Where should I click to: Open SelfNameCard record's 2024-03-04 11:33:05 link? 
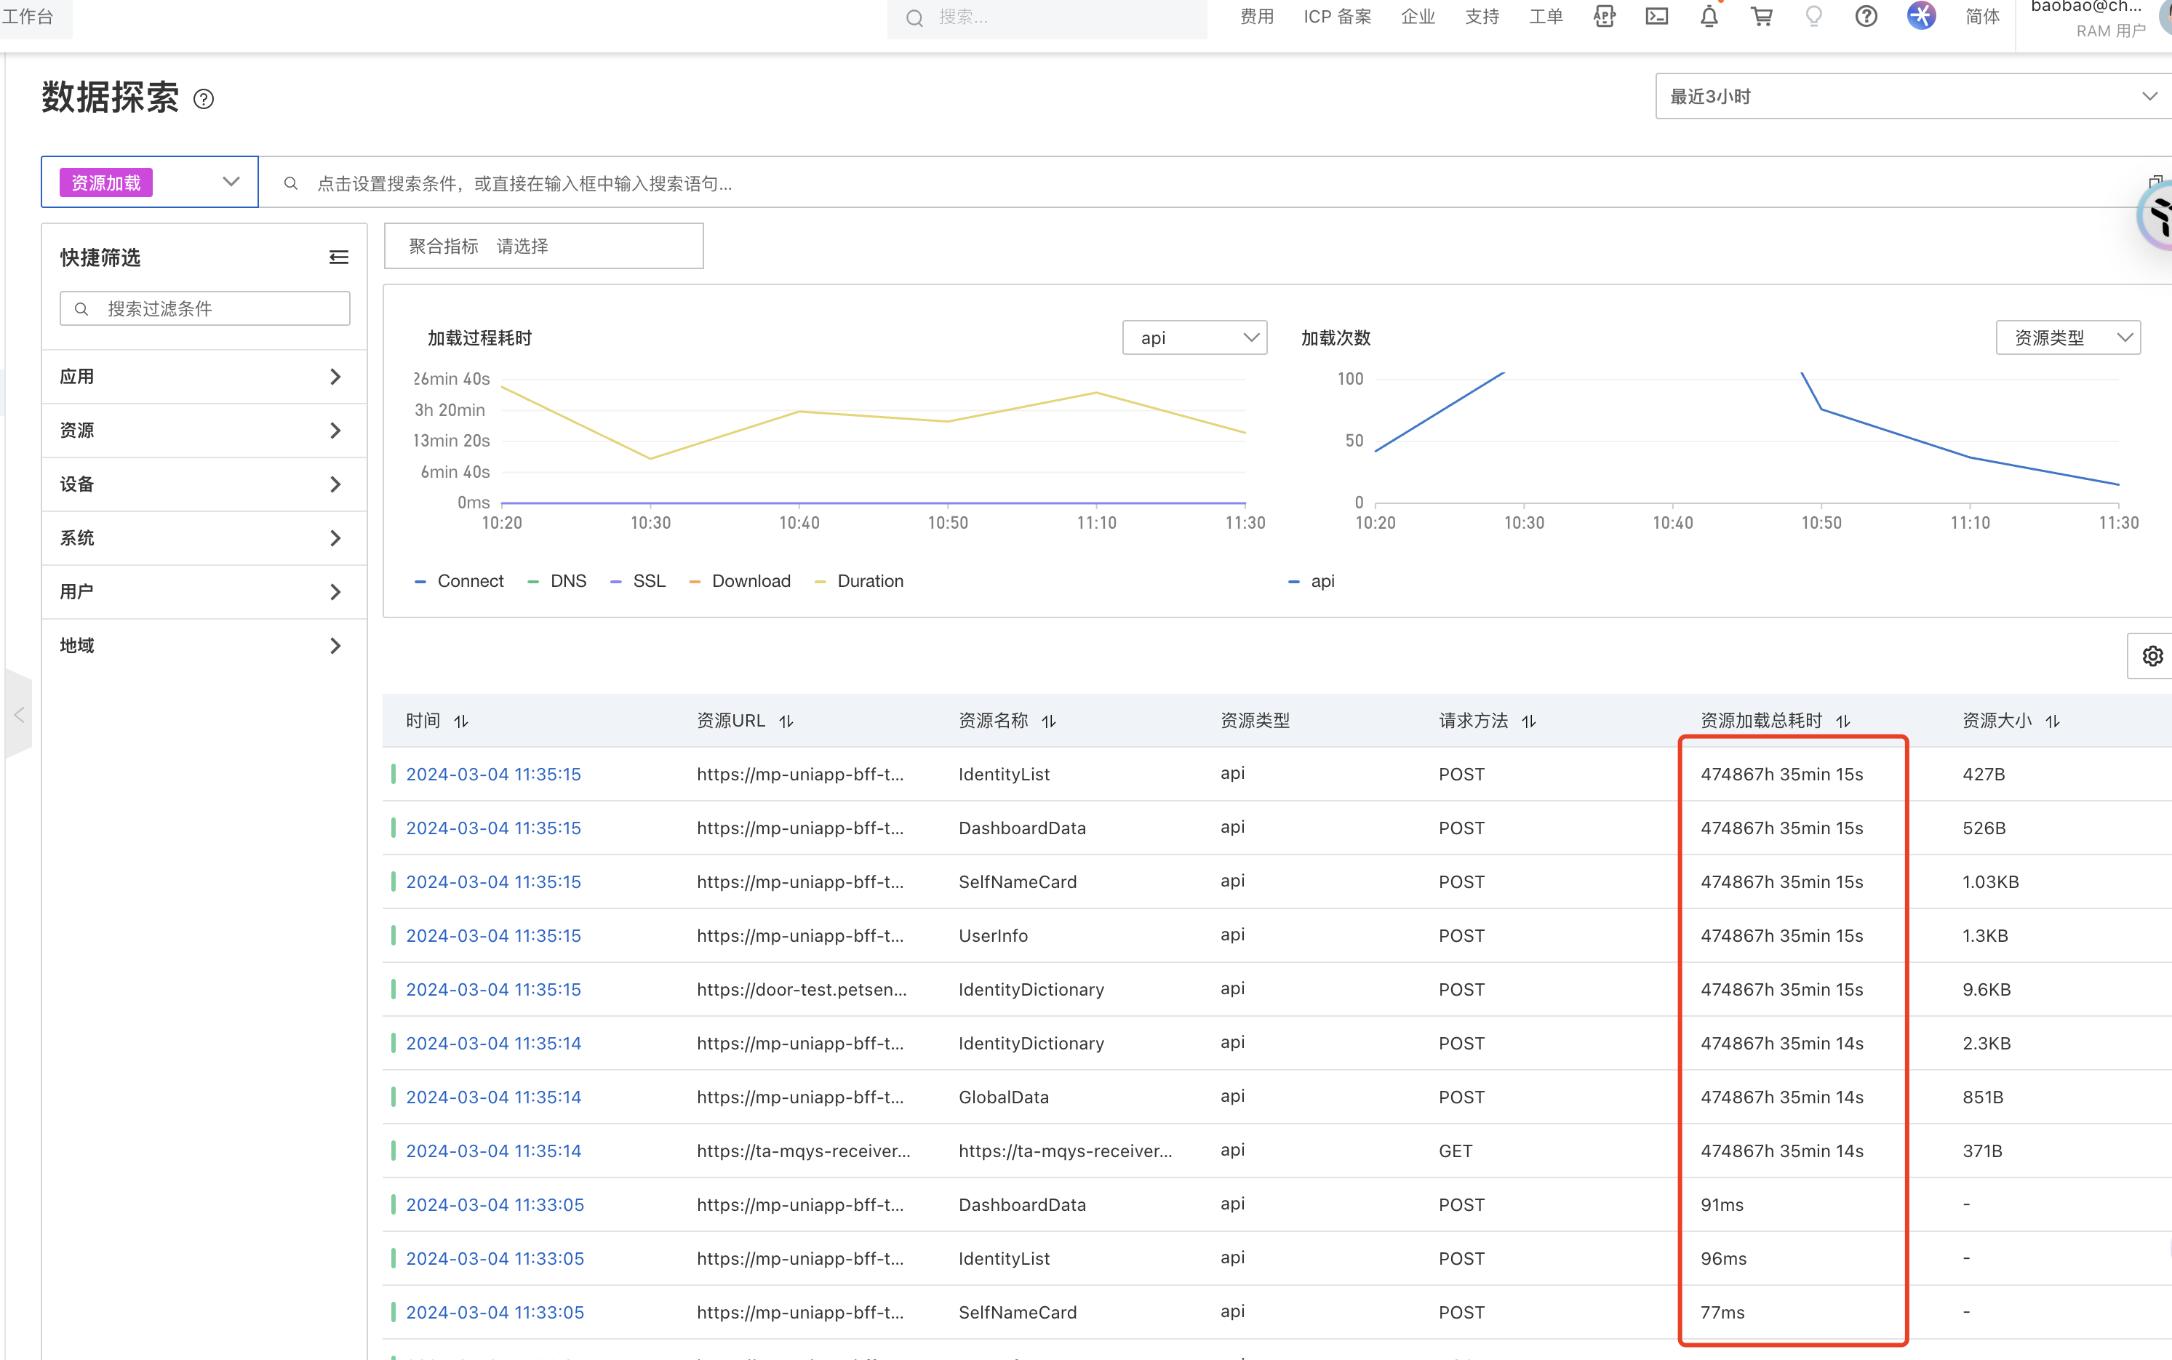point(495,1312)
